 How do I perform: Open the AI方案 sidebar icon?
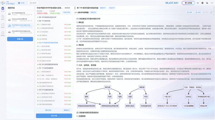coord(3,10)
